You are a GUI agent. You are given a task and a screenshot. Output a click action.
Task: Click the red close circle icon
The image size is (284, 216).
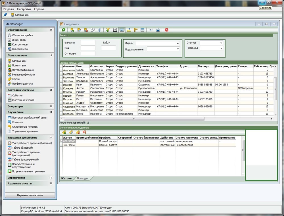[167, 30]
